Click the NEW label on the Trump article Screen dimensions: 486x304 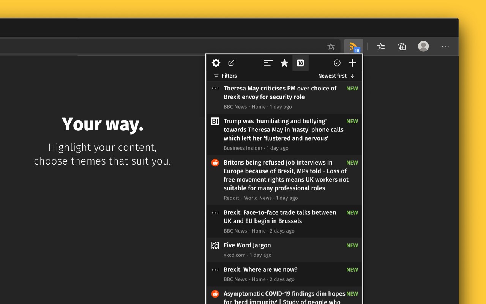point(352,121)
